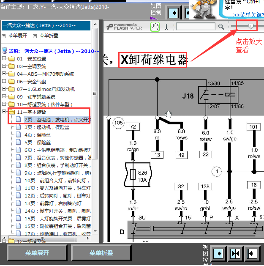Screen dimensions: 264x266
Task: Click tree panel scroll up arrow
Action: [95, 24]
